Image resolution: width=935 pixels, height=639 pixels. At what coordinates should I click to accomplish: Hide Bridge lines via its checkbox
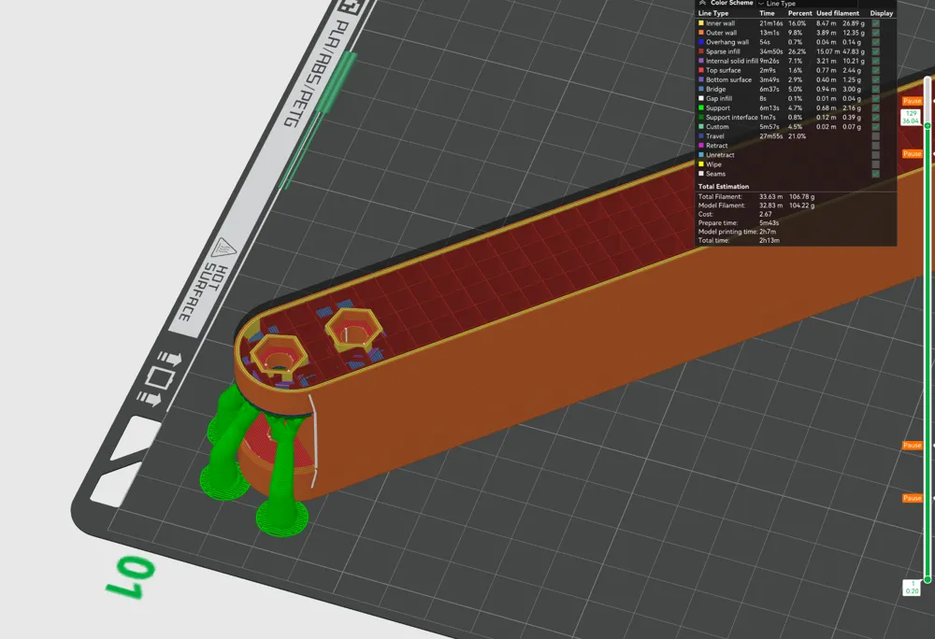coord(875,90)
